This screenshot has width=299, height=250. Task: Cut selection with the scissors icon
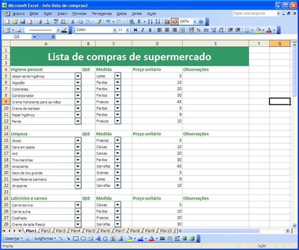tap(73, 21)
